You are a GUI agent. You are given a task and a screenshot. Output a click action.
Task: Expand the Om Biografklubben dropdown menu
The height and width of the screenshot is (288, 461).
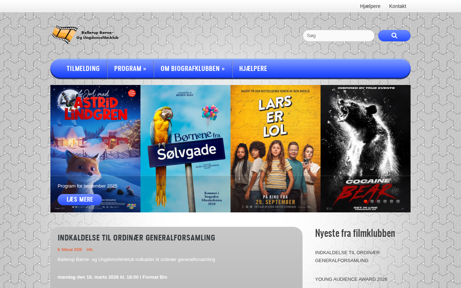(x=193, y=68)
